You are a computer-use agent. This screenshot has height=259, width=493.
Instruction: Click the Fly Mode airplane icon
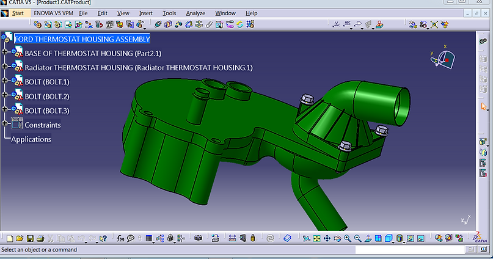(306, 239)
